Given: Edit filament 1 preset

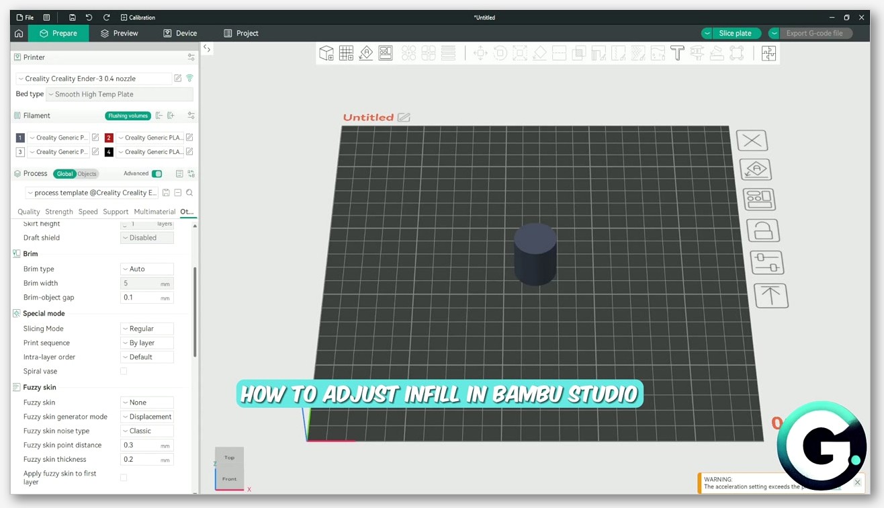Looking at the screenshot, I should point(95,137).
